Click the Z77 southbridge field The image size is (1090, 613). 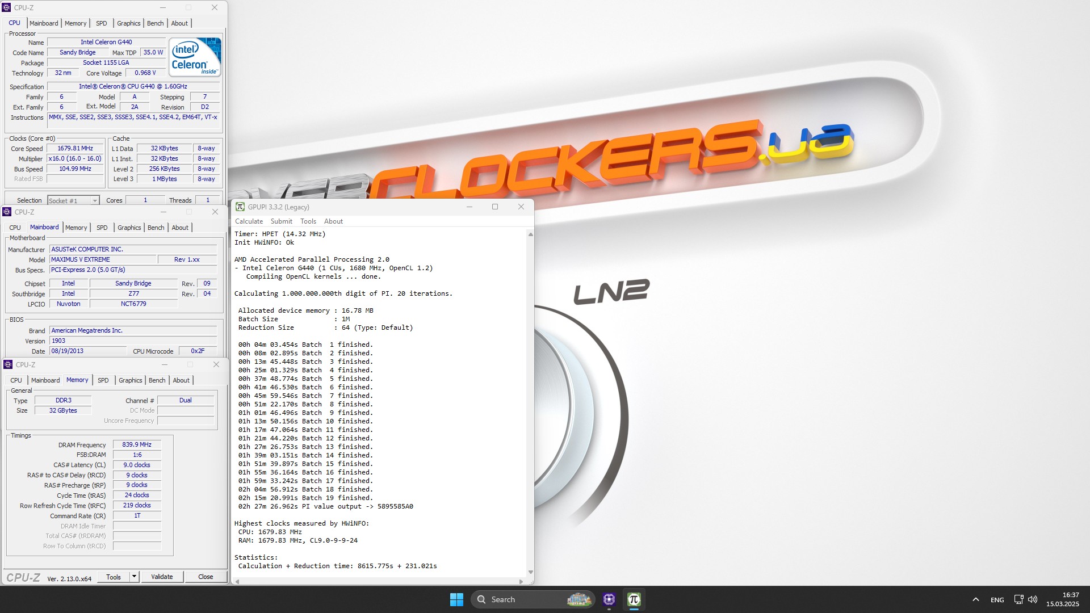133,293
